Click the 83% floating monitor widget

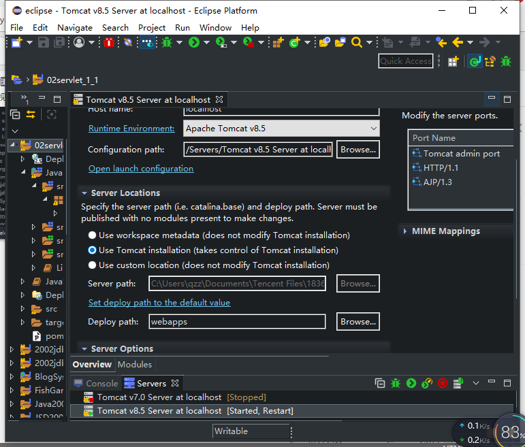click(509, 432)
